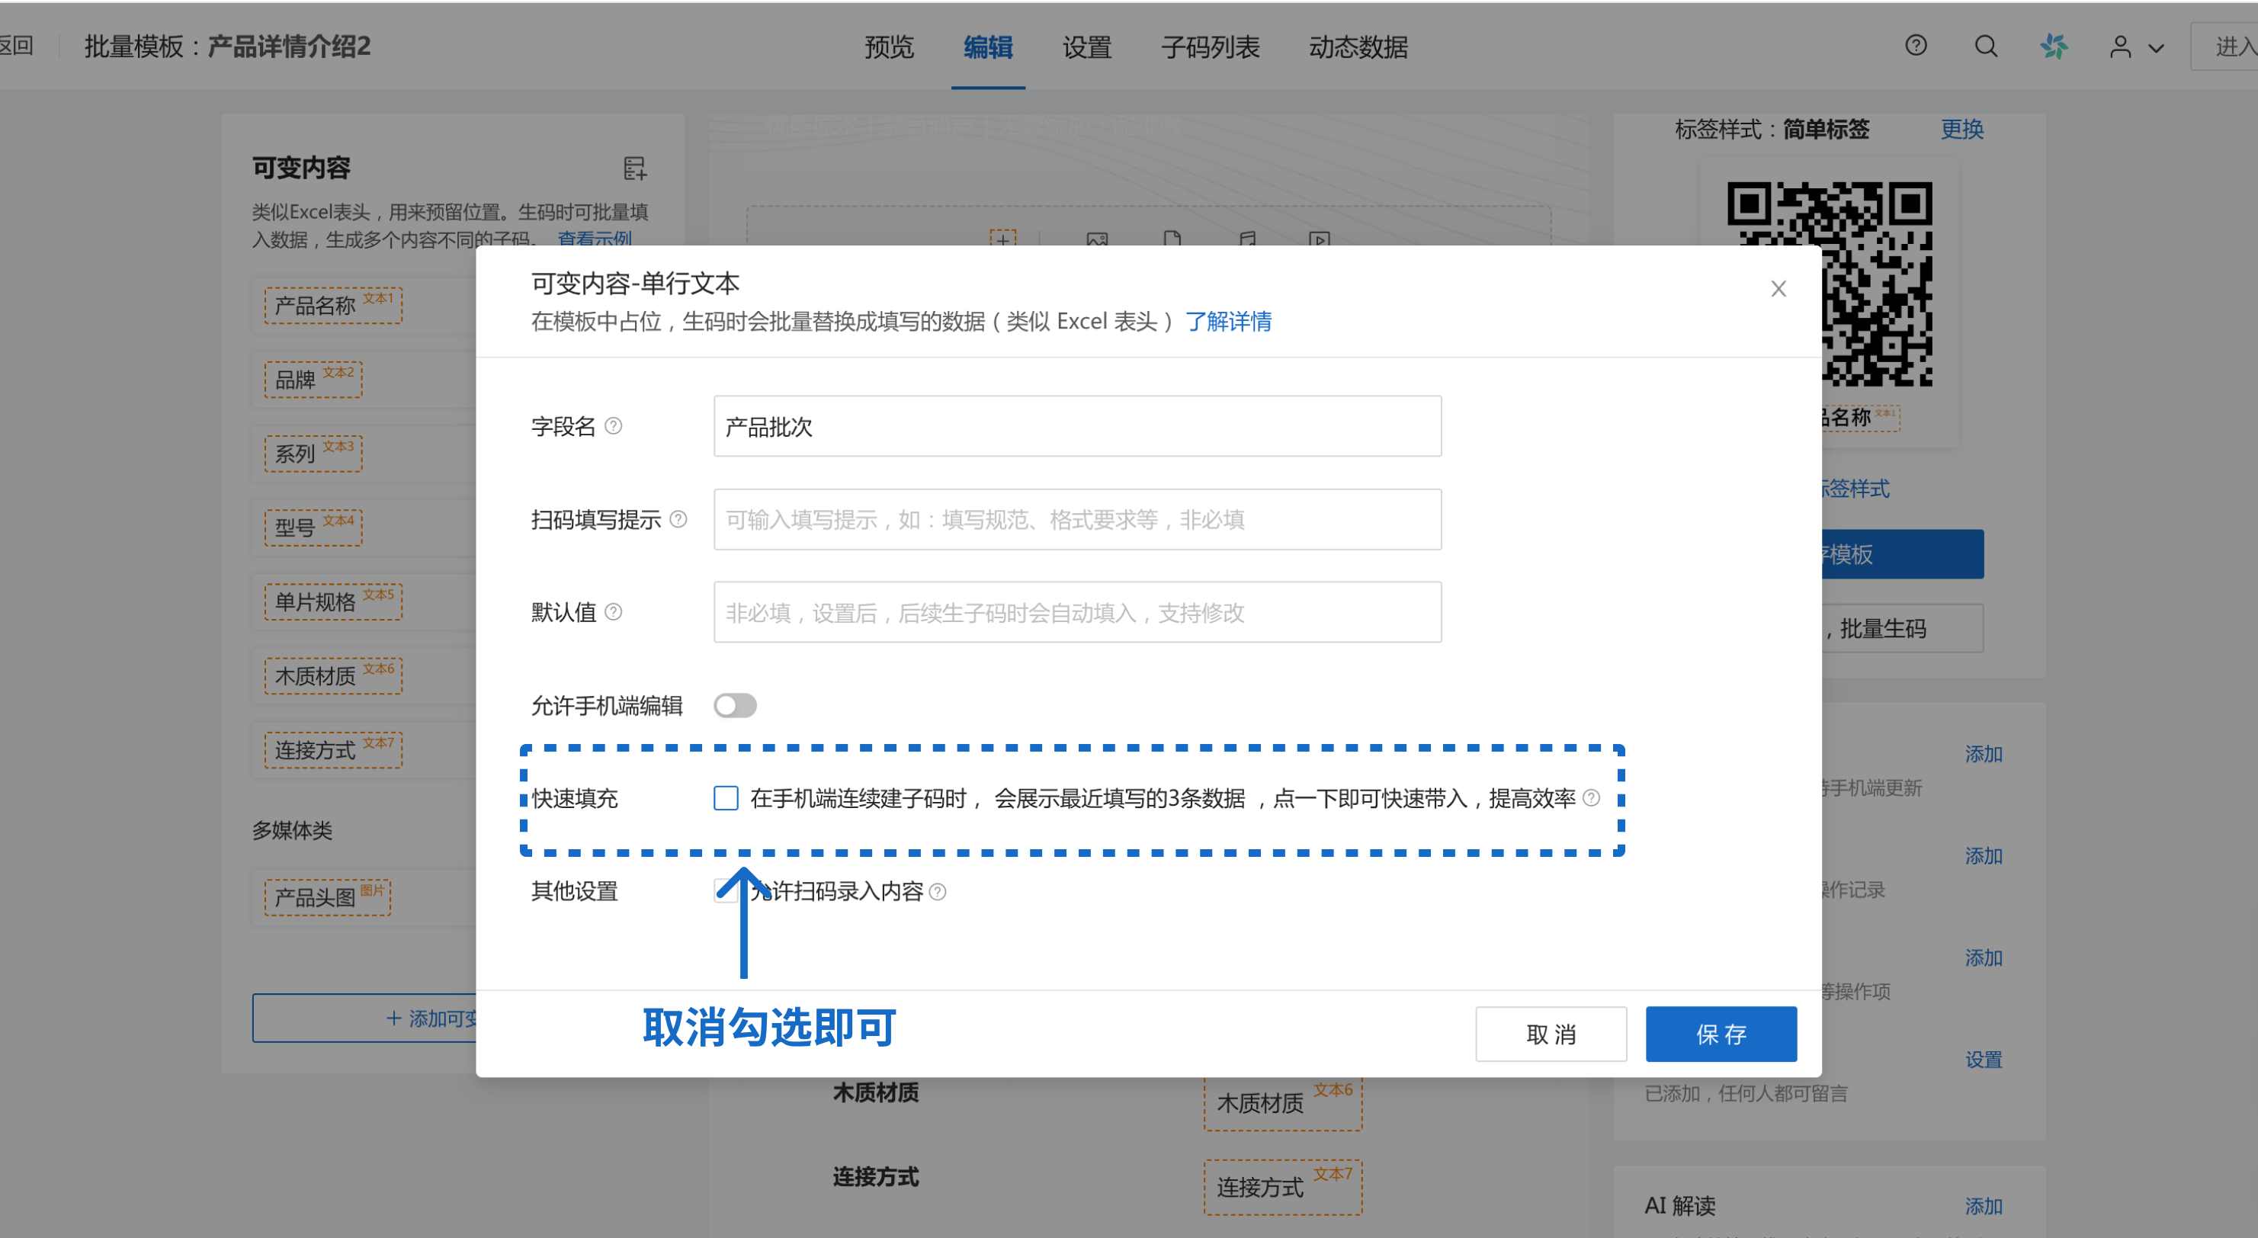Screen dimensions: 2258x1238
Task: Select the video insertion icon in canvas toolbar
Action: pos(1320,239)
